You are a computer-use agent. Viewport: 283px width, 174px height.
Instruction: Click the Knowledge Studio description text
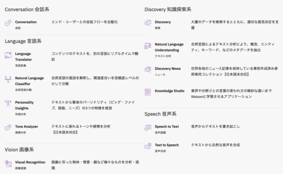(231, 94)
